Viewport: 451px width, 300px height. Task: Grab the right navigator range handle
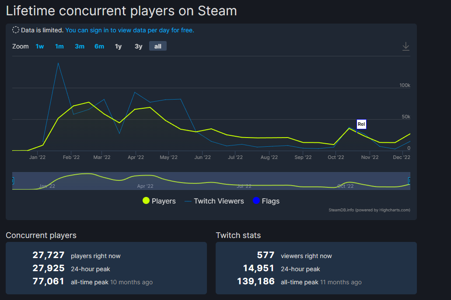(x=409, y=181)
